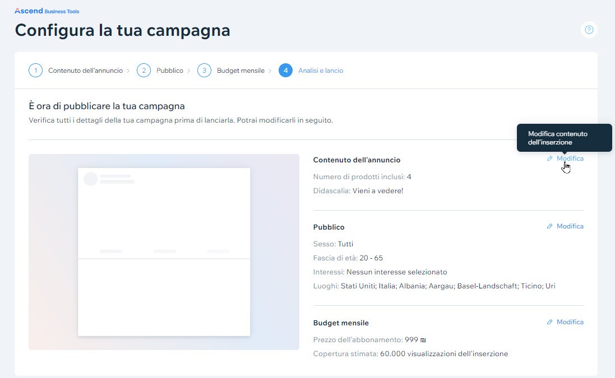Image resolution: width=615 pixels, height=378 pixels.
Task: Click Modifica link for Budget mensile
Action: coord(570,322)
